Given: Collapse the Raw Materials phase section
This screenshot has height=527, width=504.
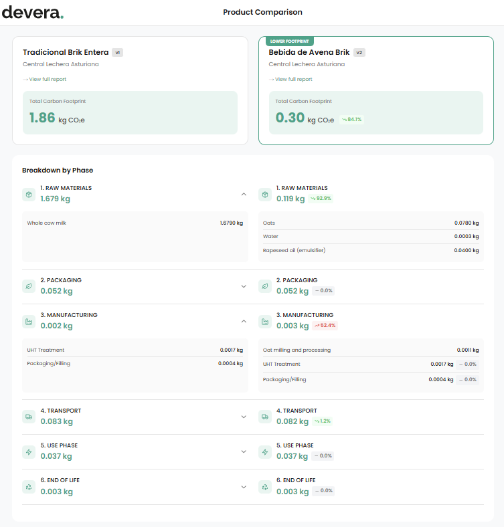Looking at the screenshot, I should pyautogui.click(x=244, y=194).
